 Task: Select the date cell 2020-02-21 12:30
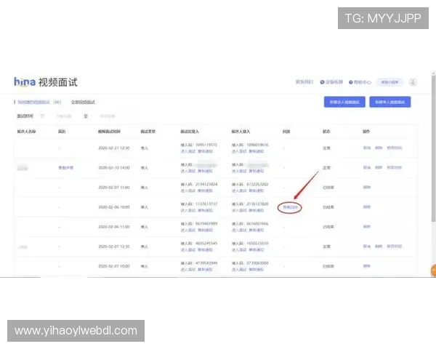click(x=114, y=148)
